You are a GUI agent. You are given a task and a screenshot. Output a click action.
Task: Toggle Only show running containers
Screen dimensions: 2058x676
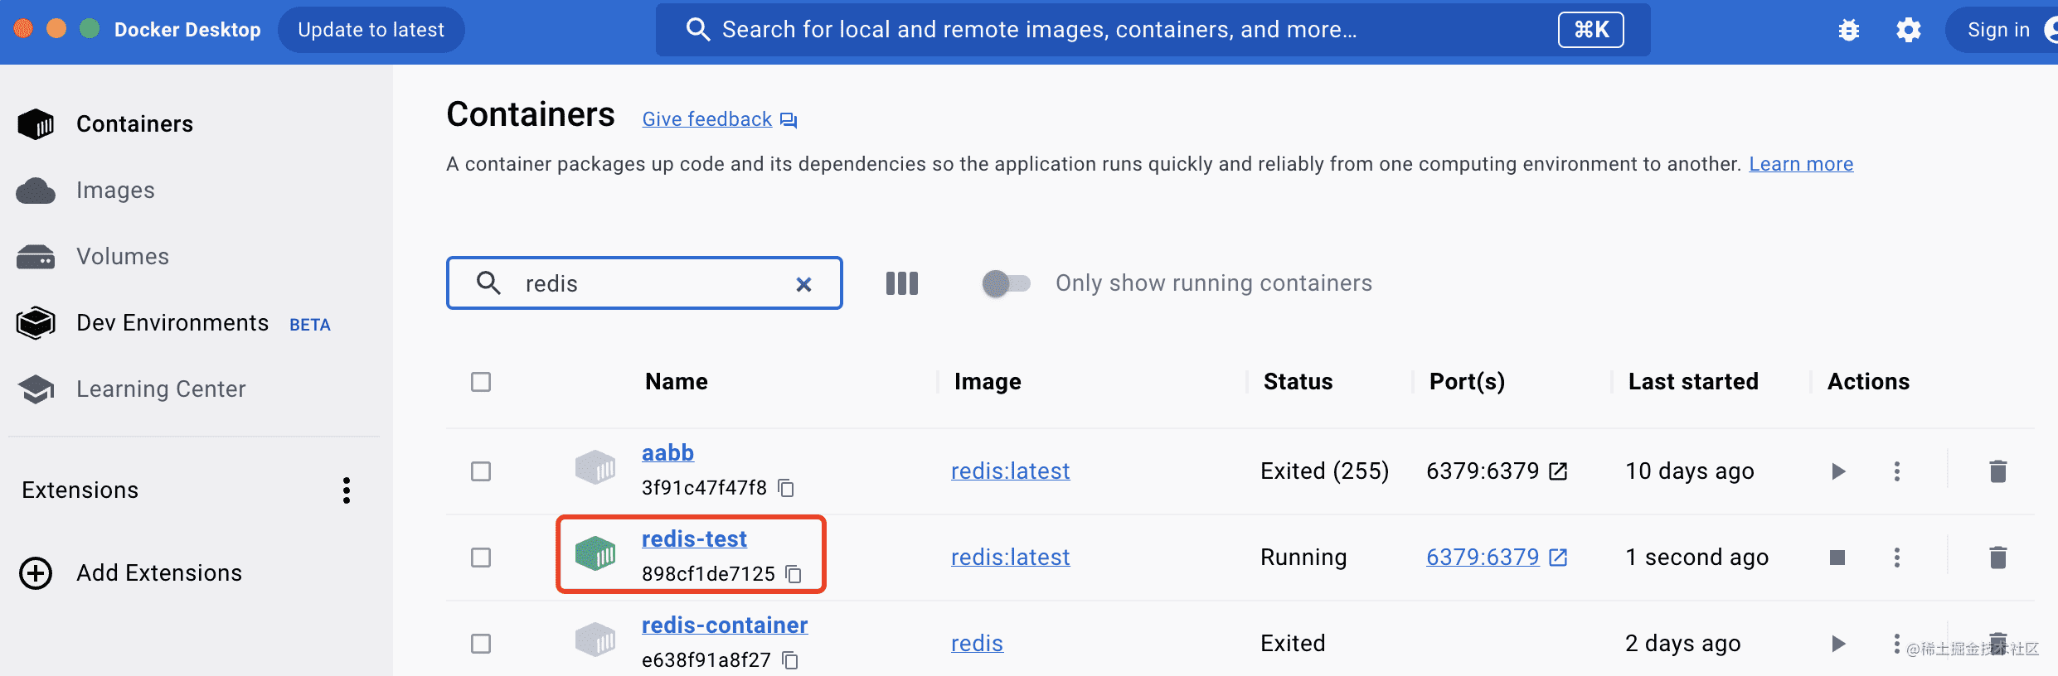pos(1006,283)
